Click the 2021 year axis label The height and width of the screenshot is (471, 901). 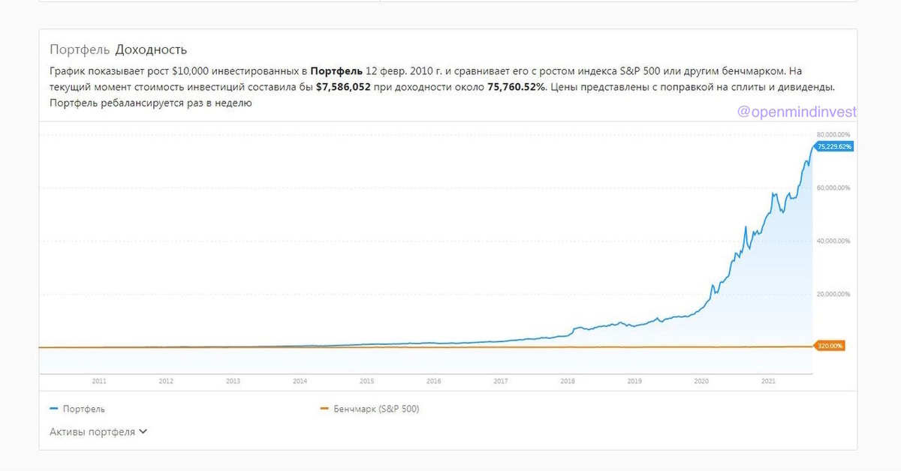[x=768, y=381]
